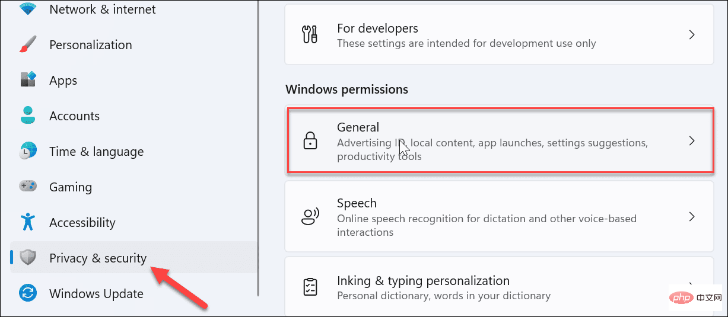Select Gaming in the sidebar

(70, 187)
